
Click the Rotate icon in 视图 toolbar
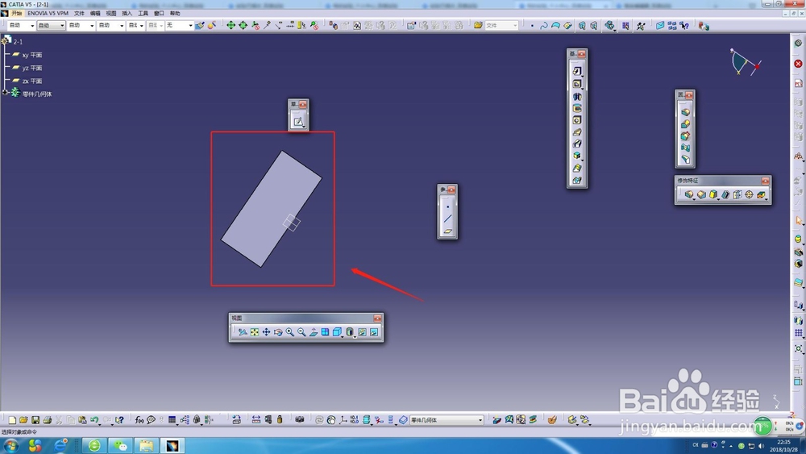point(278,332)
